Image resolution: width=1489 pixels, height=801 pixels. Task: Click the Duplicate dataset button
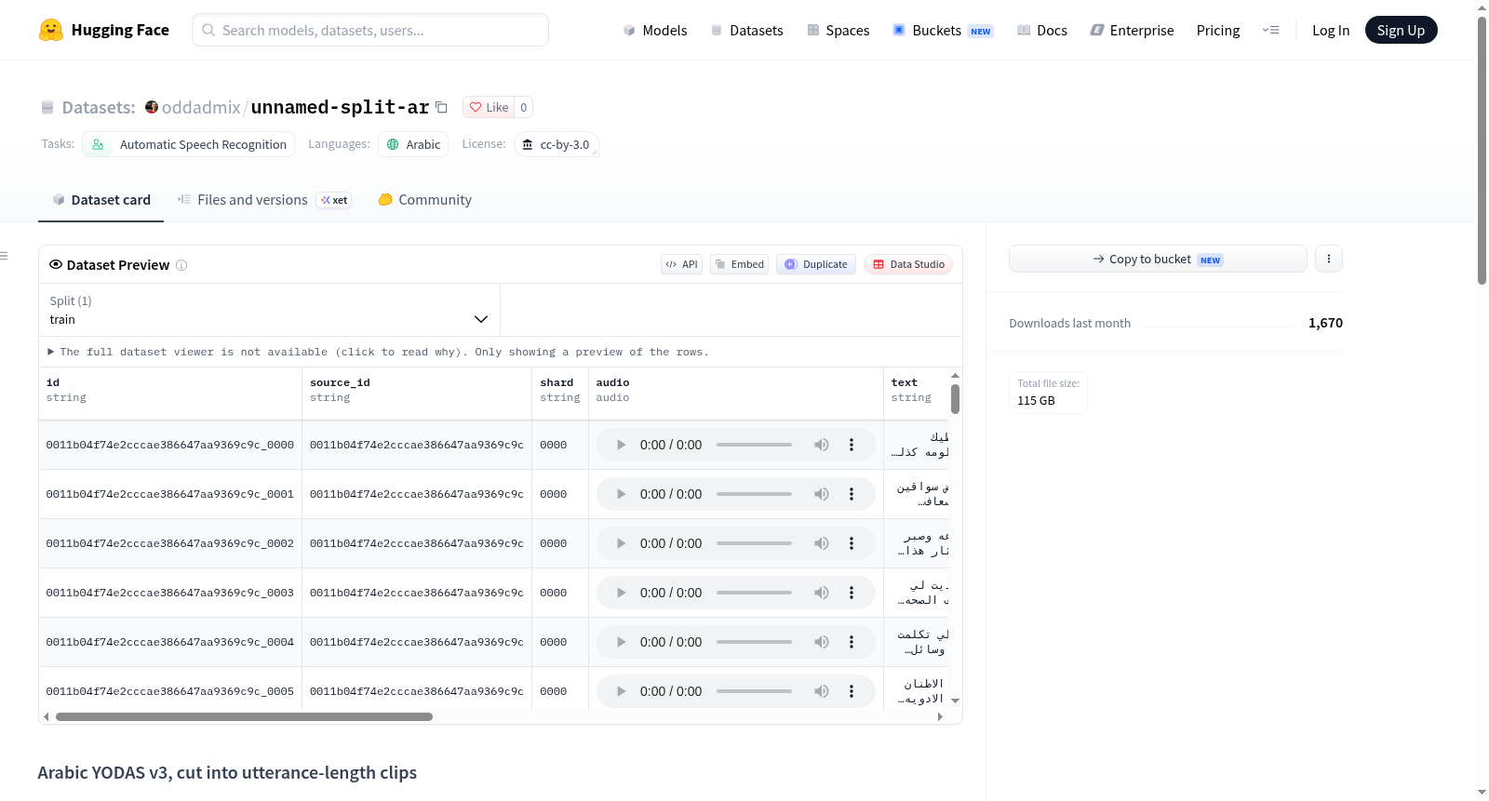[x=816, y=264]
